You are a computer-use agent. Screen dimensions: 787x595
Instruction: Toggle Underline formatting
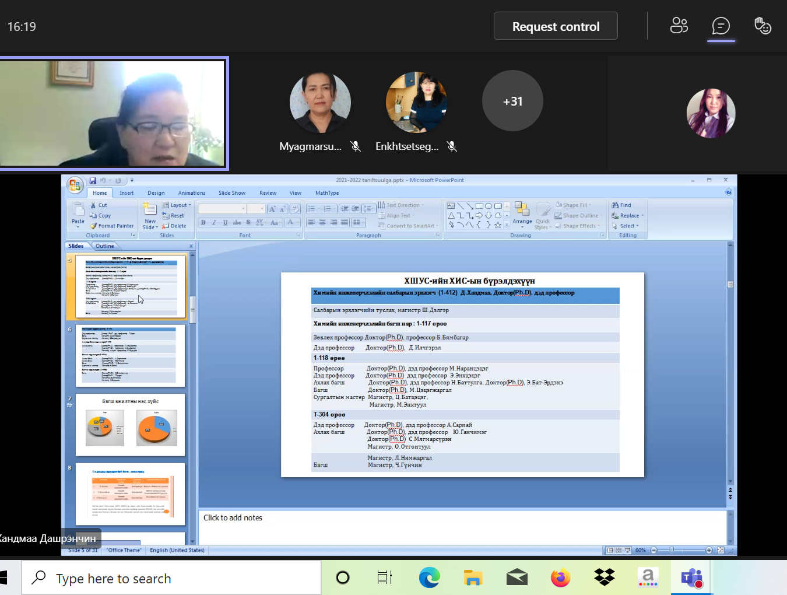pos(225,223)
